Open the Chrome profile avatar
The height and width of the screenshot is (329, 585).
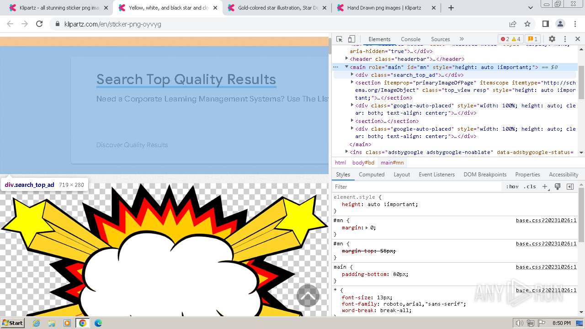pos(560,24)
